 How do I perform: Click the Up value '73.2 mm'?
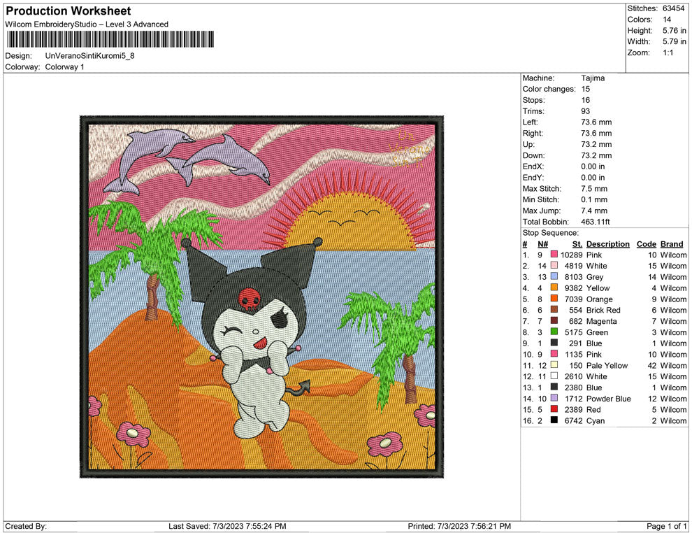click(596, 144)
